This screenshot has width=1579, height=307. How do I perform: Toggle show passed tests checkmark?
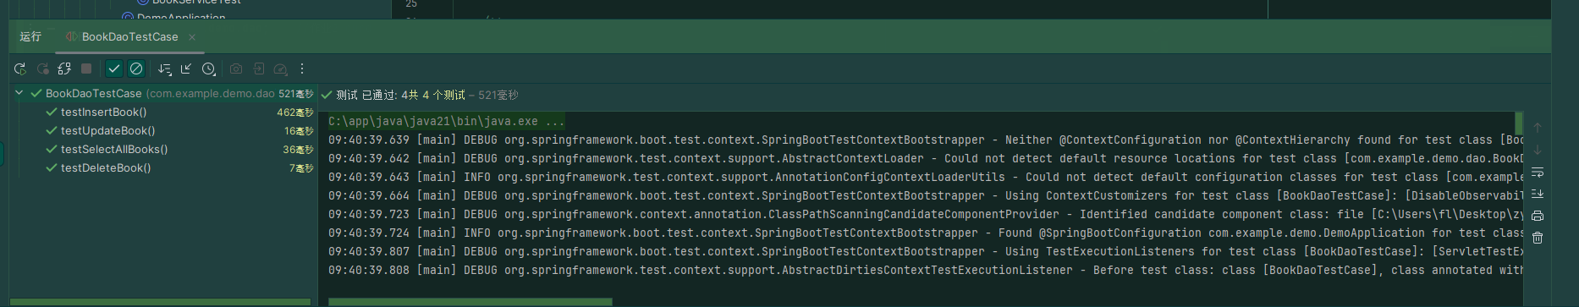coord(114,69)
